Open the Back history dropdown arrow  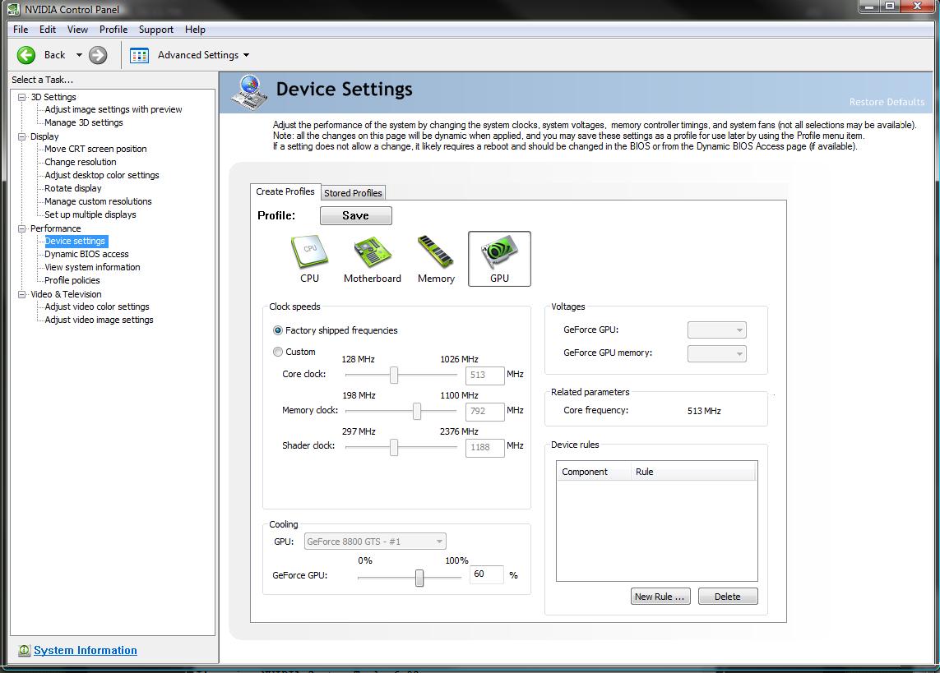pos(78,55)
